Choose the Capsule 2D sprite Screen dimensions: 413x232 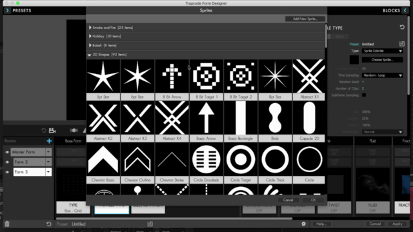(x=309, y=121)
